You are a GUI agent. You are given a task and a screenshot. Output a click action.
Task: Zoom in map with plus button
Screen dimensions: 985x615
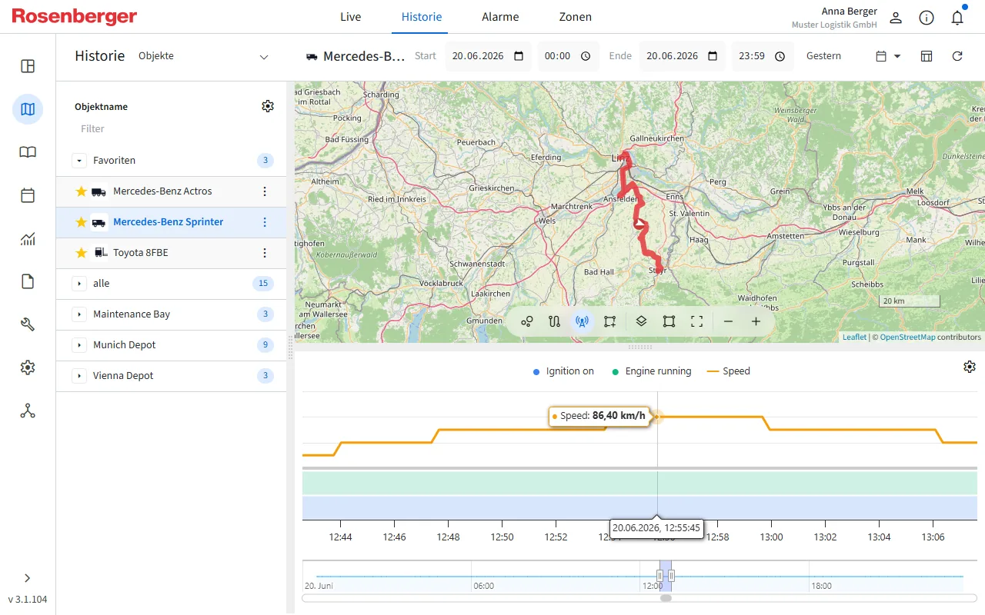coord(756,321)
